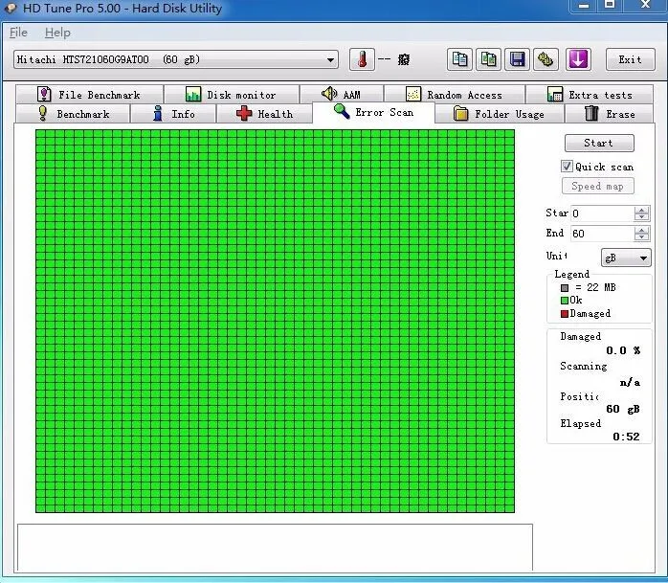Increase the Start value stepper
Screen dimensions: 668x583
click(x=641, y=210)
